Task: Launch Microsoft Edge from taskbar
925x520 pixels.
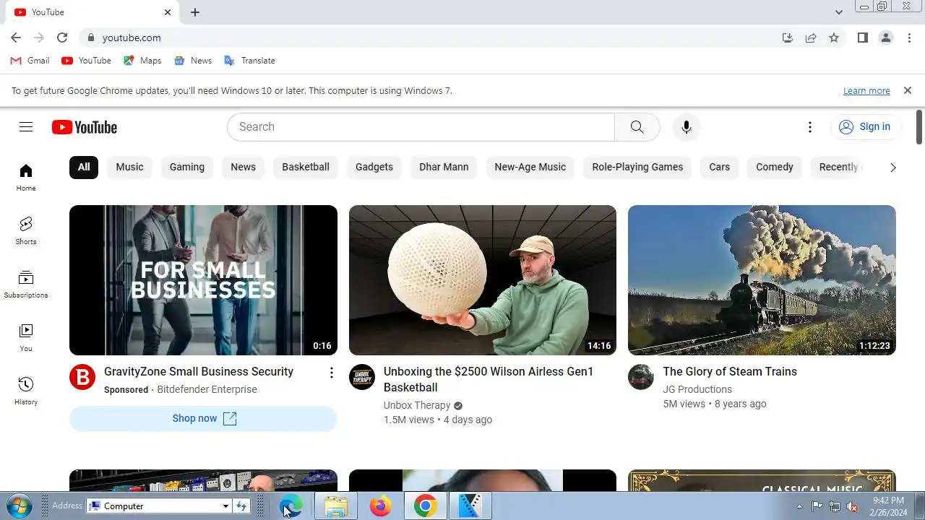Action: pos(291,506)
